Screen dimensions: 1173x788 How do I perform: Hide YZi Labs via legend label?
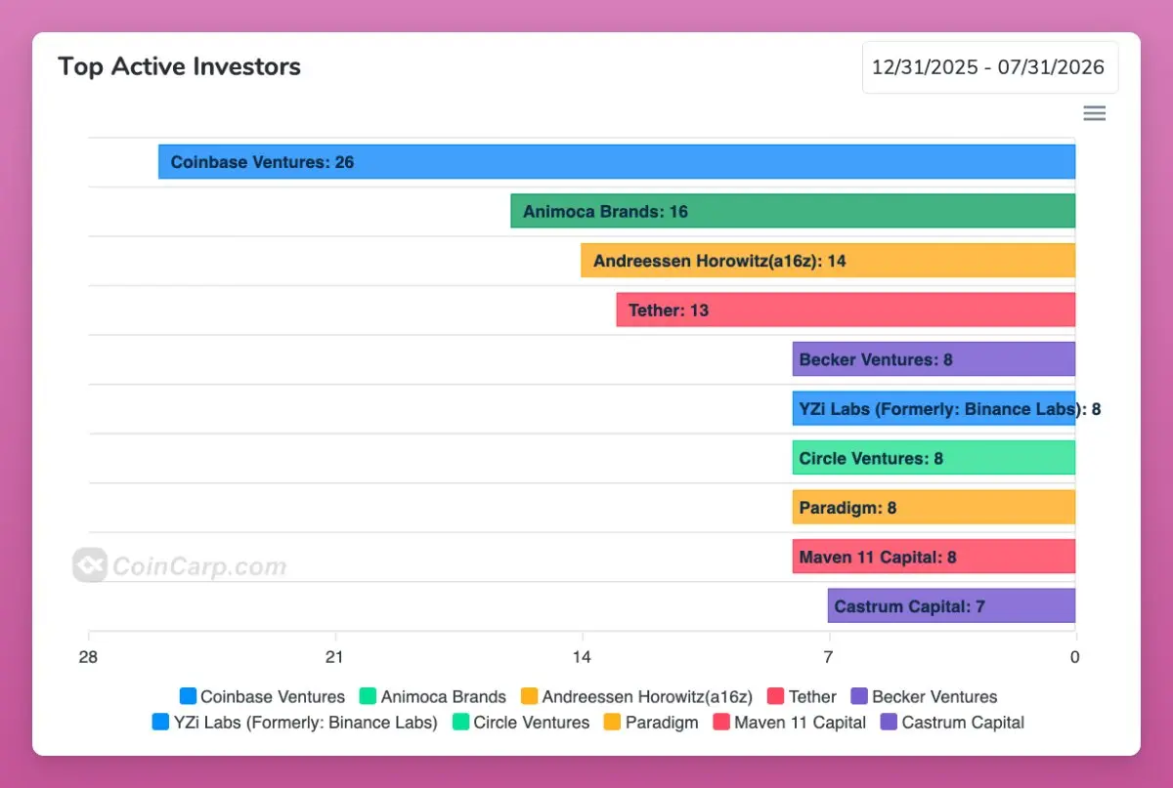pyautogui.click(x=306, y=723)
